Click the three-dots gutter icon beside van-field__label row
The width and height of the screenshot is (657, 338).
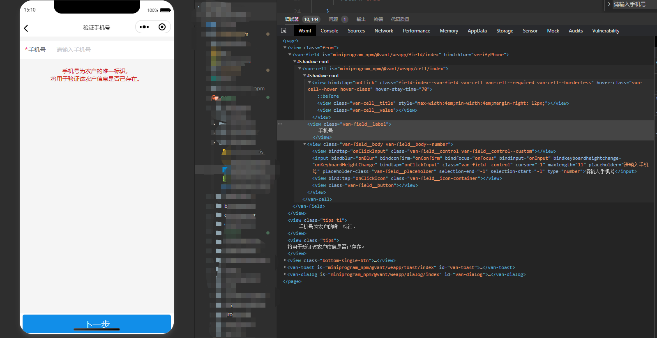pos(280,124)
